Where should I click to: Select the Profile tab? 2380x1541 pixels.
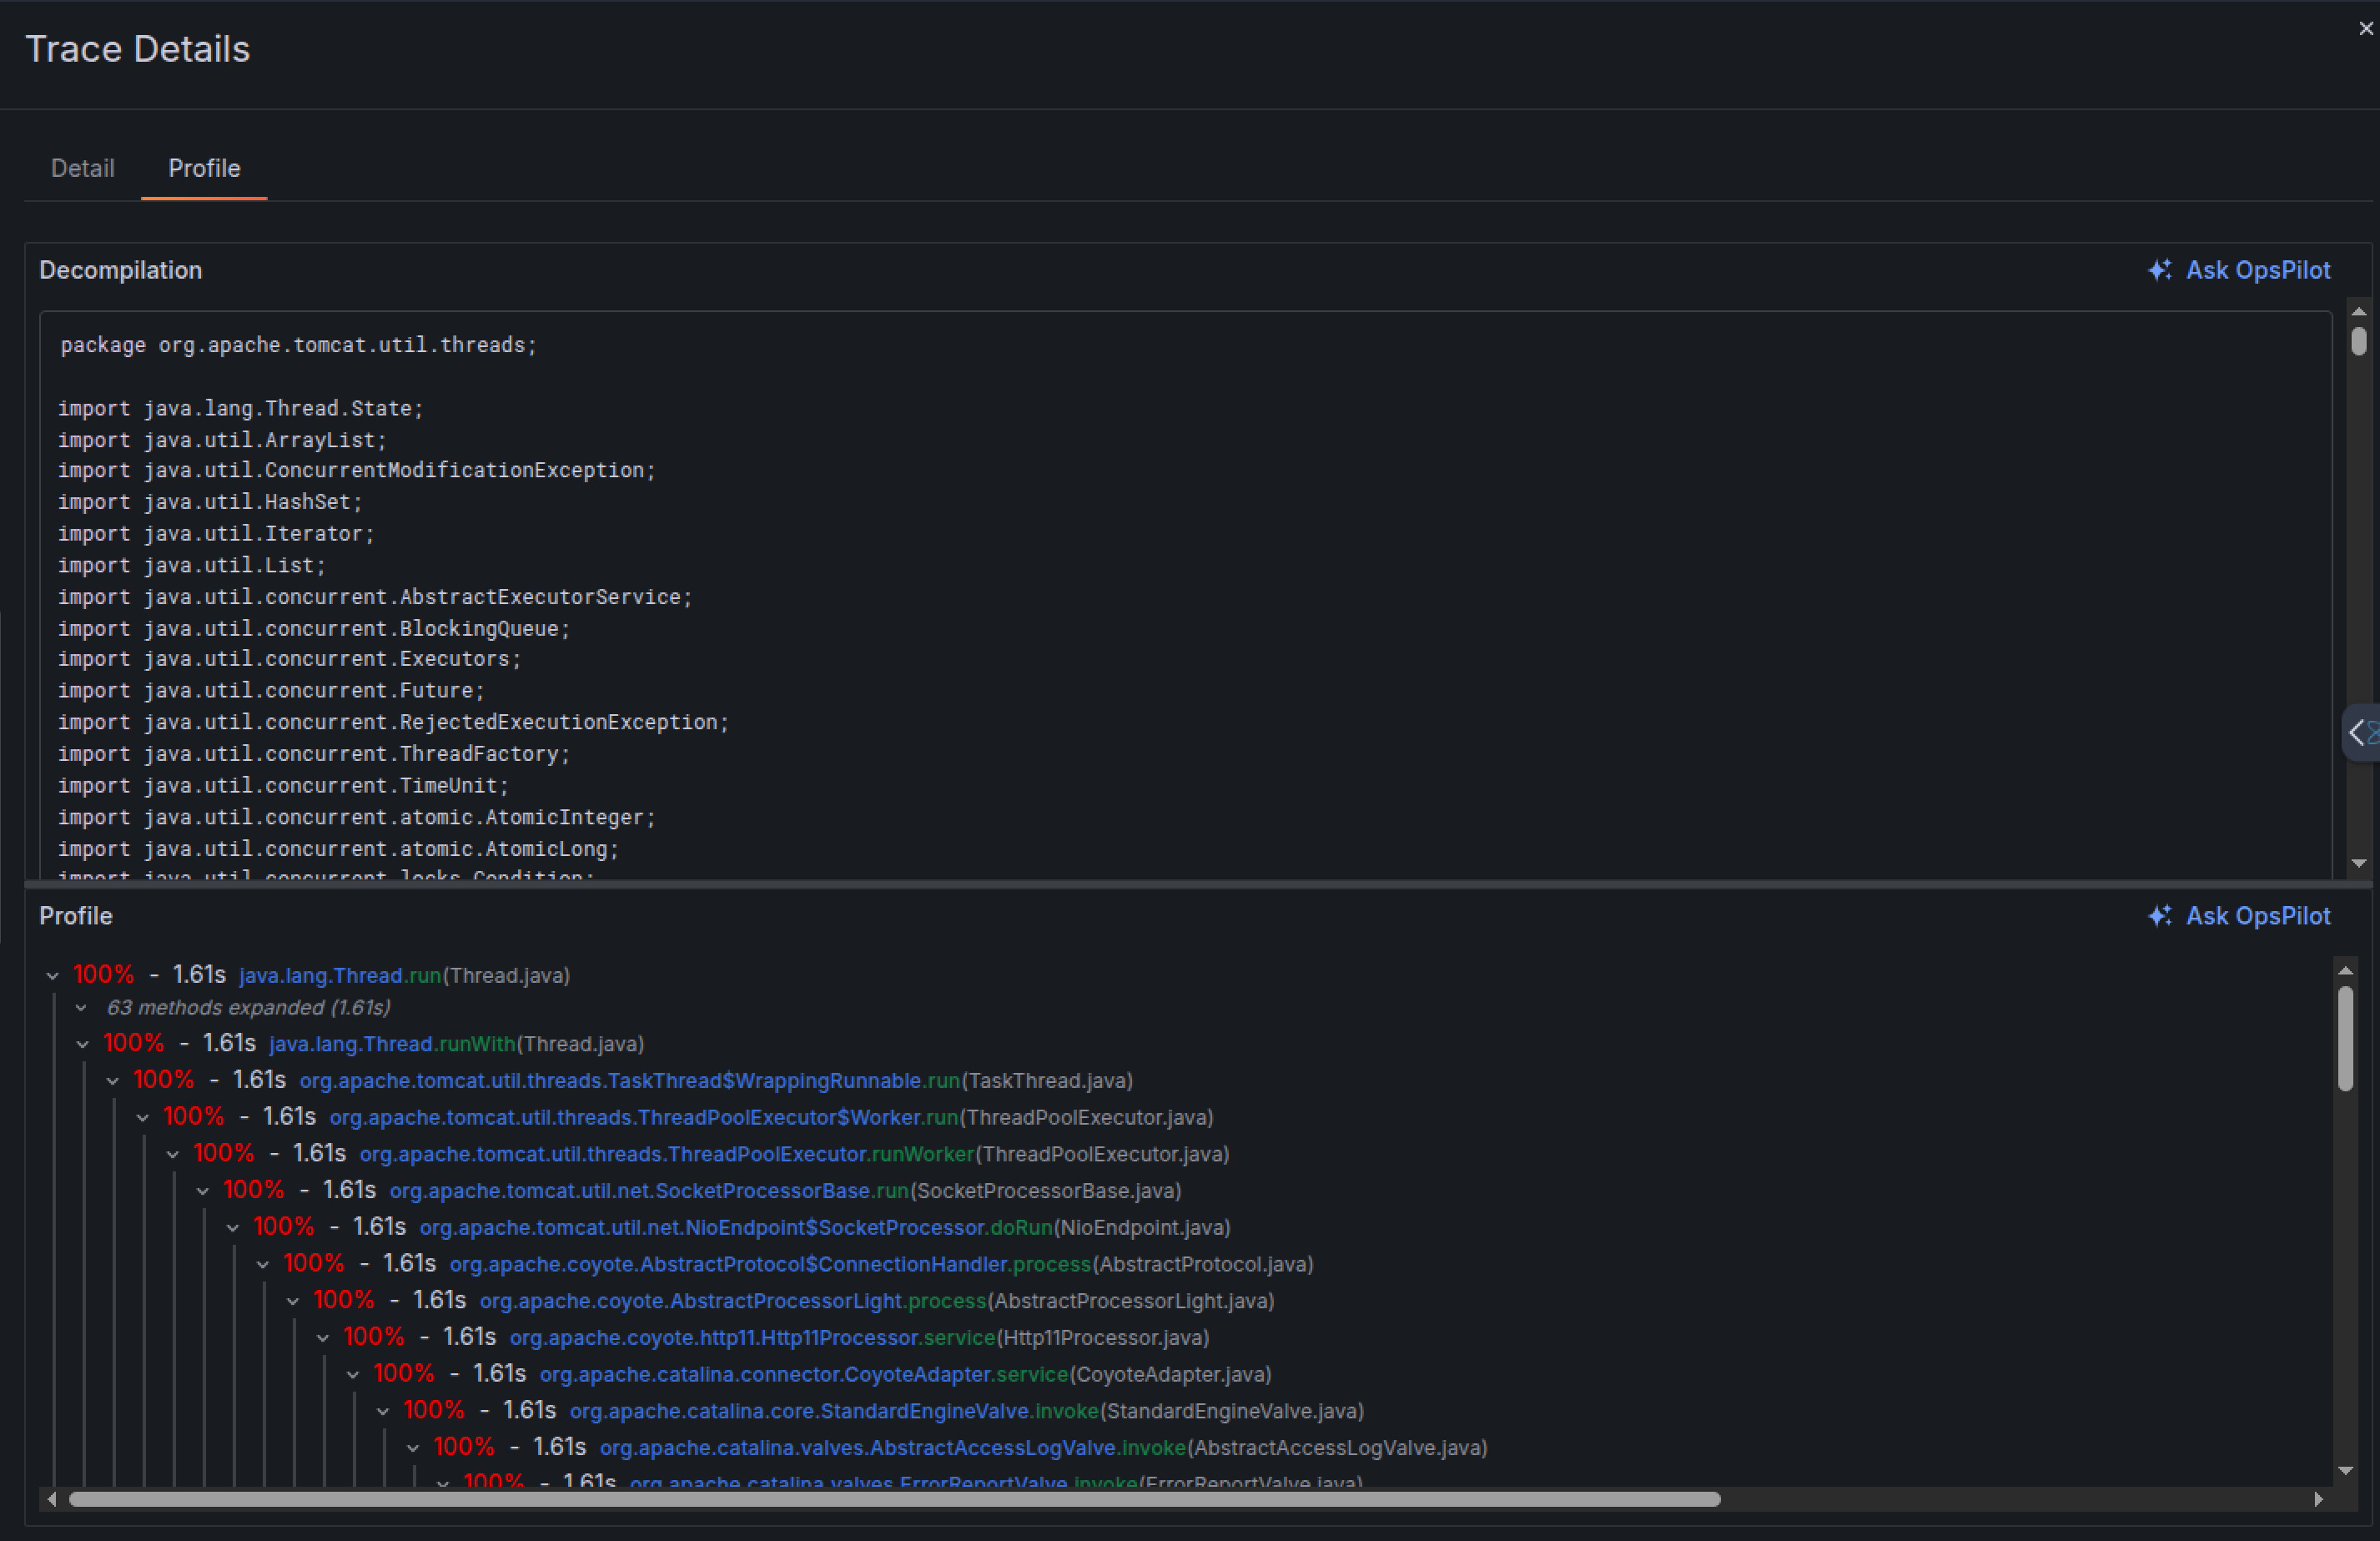point(204,168)
